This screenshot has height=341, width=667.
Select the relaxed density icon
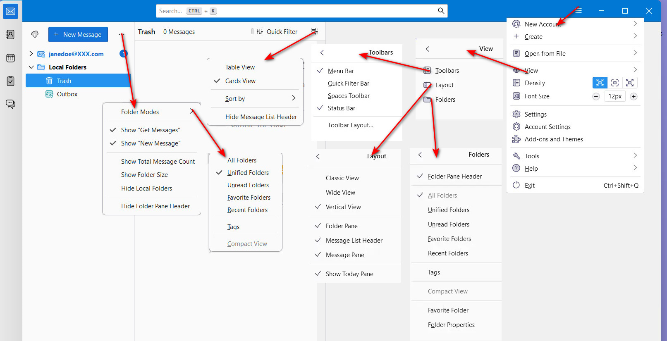pos(630,83)
